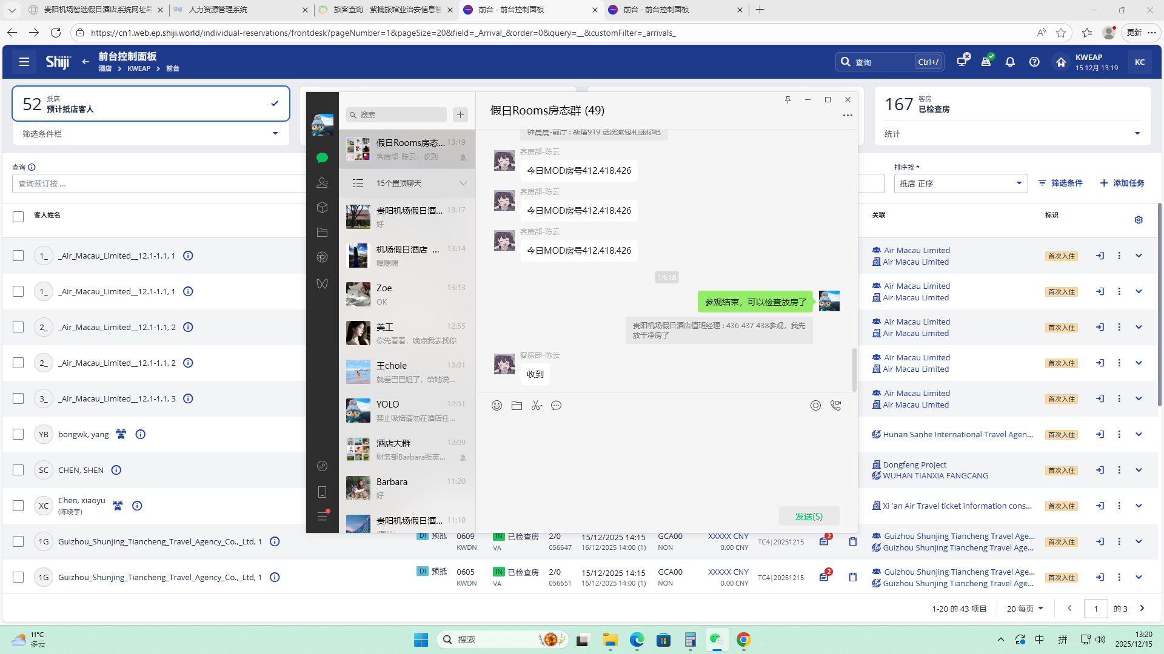Image resolution: width=1164 pixels, height=654 pixels.
Task: Expand the 15个置顶聊天 pinned chats section
Action: coord(407,183)
